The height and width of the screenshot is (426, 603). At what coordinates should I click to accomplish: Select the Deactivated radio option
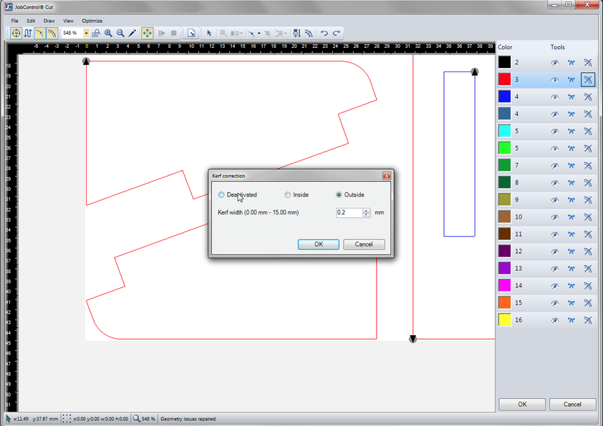click(221, 195)
